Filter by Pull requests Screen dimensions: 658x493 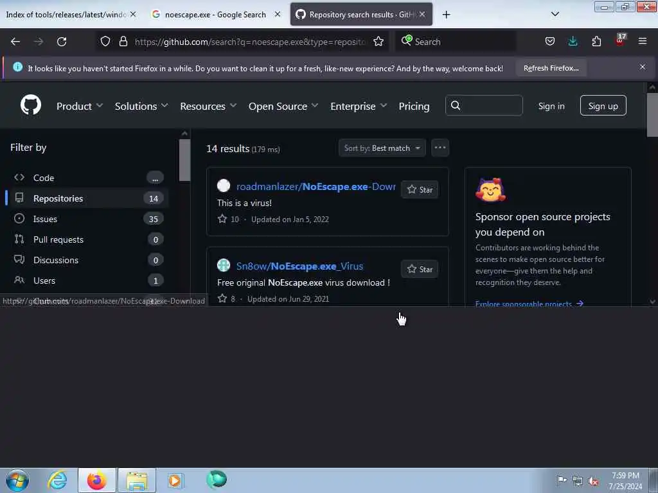pyautogui.click(x=87, y=239)
